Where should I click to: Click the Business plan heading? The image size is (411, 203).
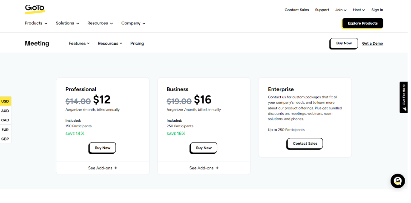pos(178,89)
